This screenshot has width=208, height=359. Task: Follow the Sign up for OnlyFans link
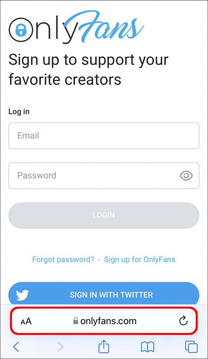[x=139, y=259]
